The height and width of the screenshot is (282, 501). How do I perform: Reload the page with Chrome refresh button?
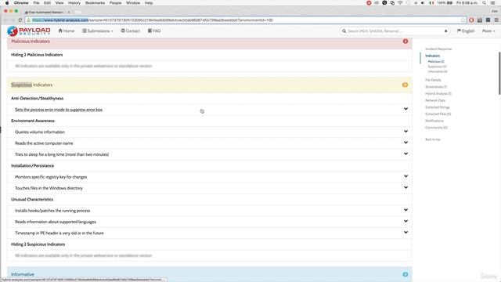pos(20,20)
